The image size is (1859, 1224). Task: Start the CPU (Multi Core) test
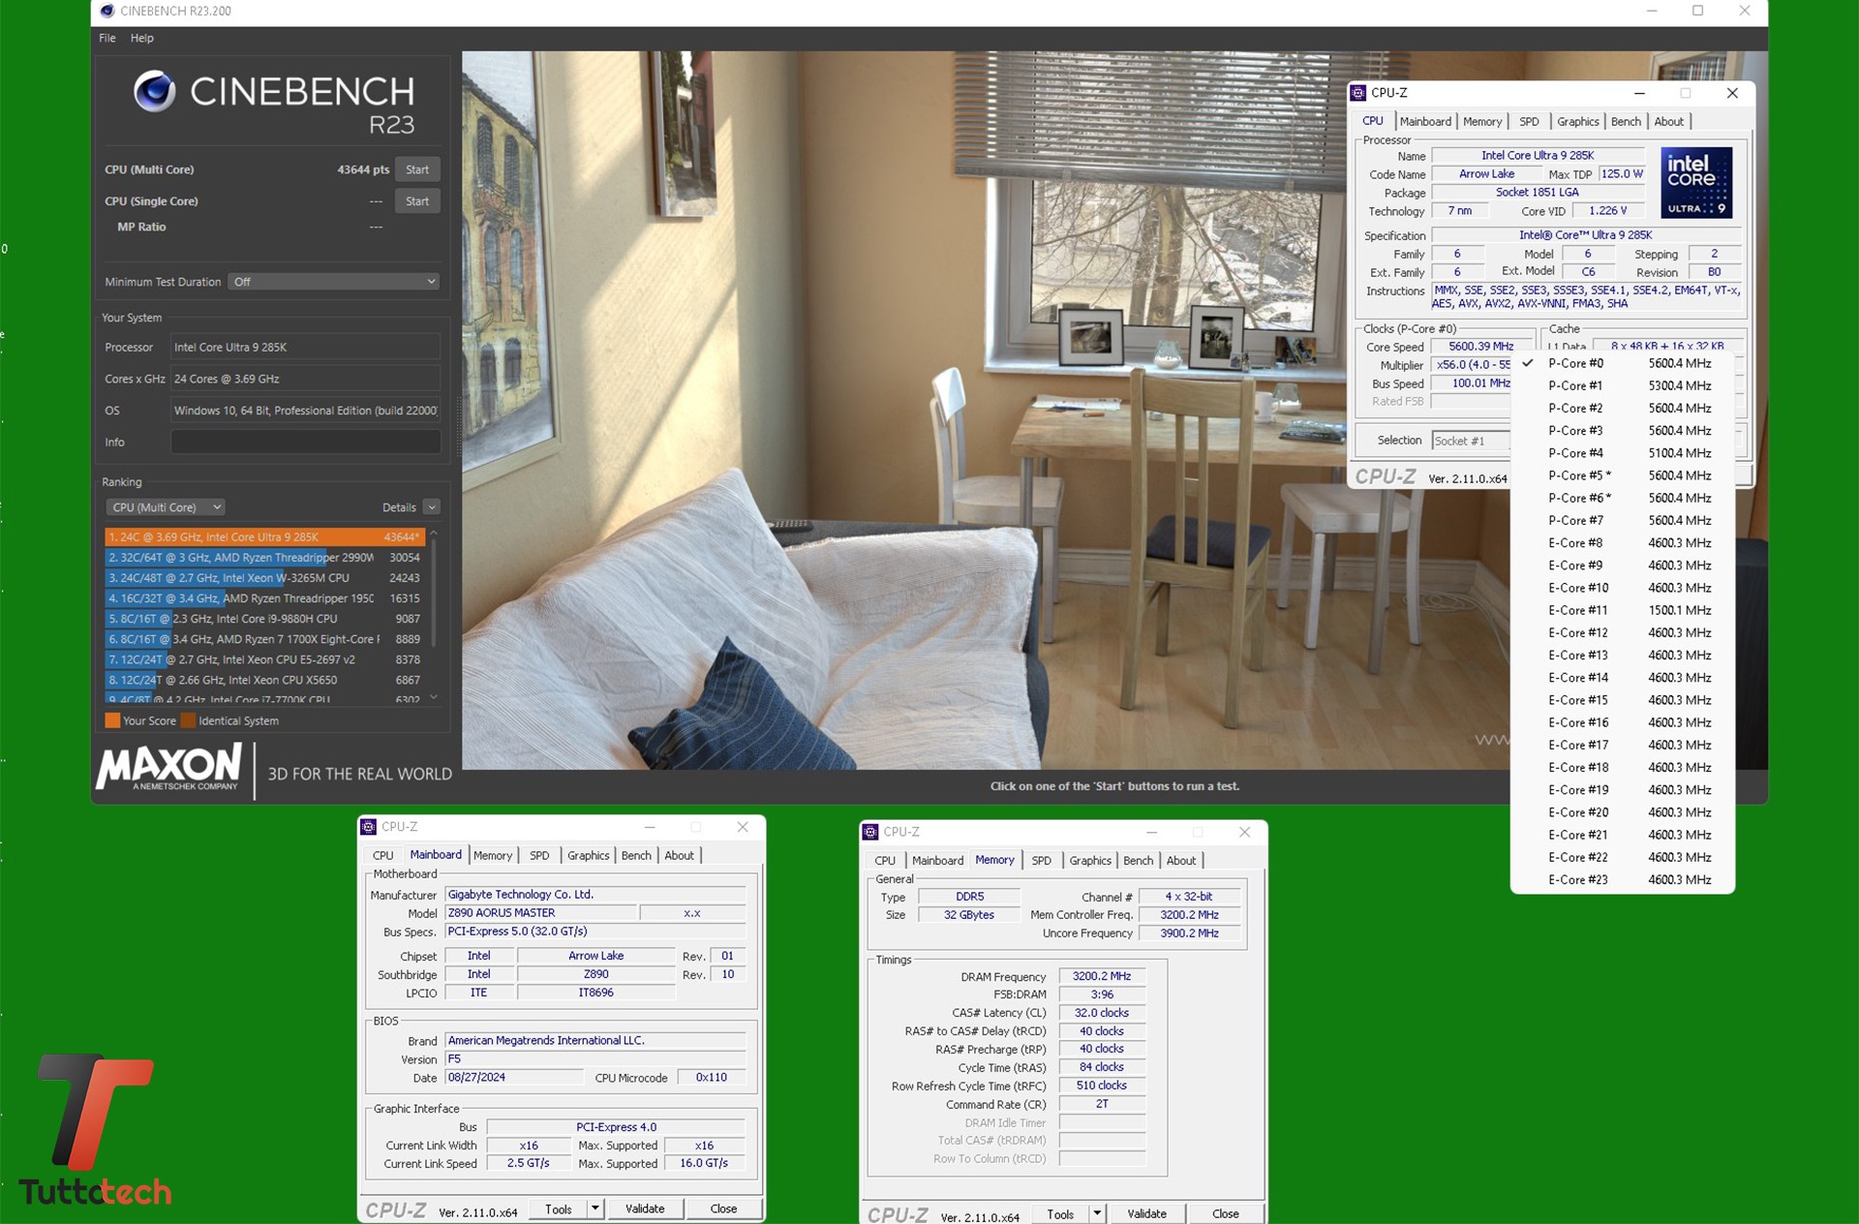point(417,169)
